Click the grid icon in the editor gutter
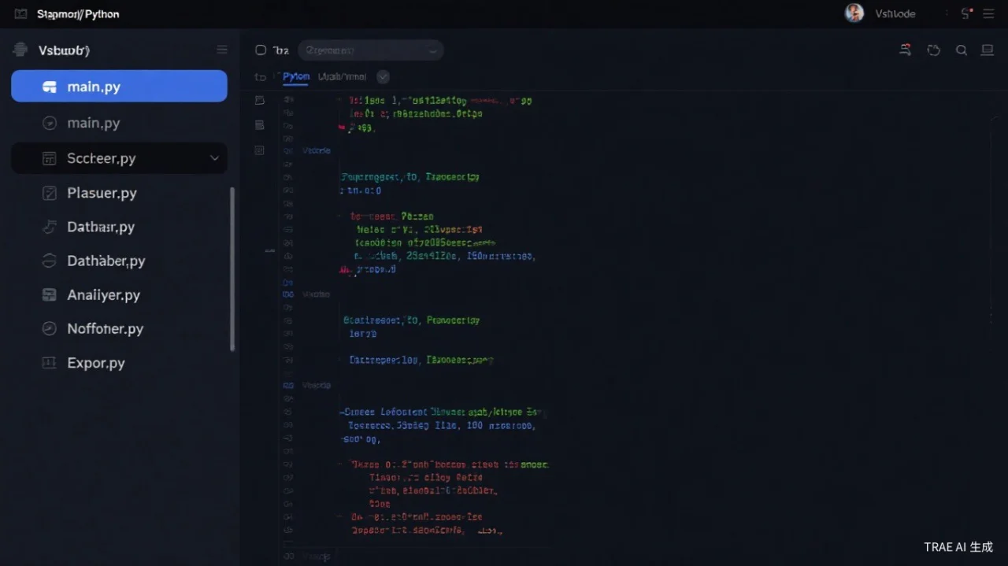The height and width of the screenshot is (566, 1008). [x=260, y=150]
